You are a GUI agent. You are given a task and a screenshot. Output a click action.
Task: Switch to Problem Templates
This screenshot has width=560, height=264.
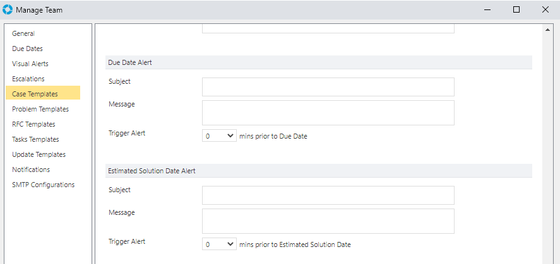tap(40, 109)
